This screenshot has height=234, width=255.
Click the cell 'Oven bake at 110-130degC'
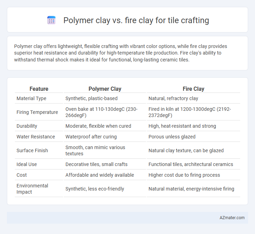pos(102,112)
